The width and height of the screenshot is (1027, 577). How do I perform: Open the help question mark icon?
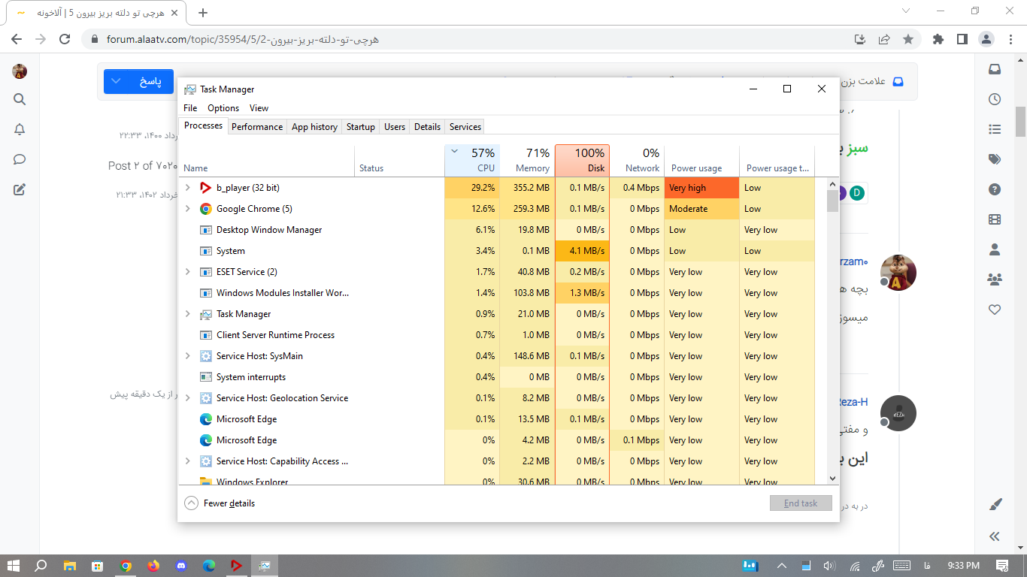[995, 189]
